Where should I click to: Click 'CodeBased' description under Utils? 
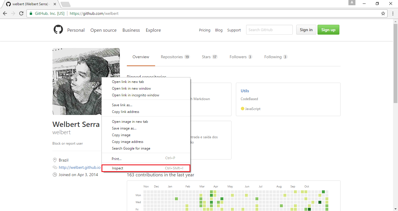pos(249,99)
